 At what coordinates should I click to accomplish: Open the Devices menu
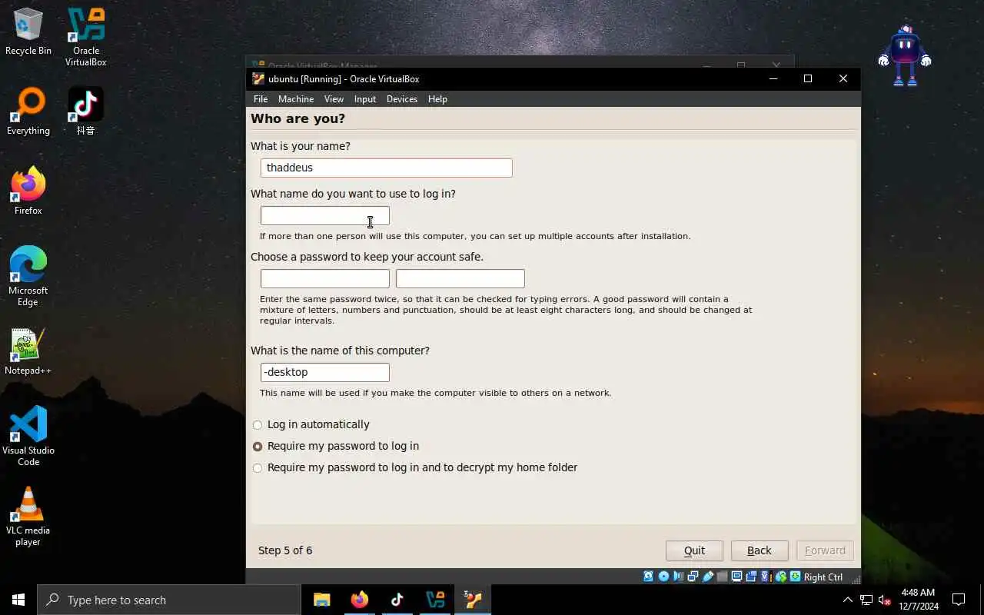tap(402, 99)
